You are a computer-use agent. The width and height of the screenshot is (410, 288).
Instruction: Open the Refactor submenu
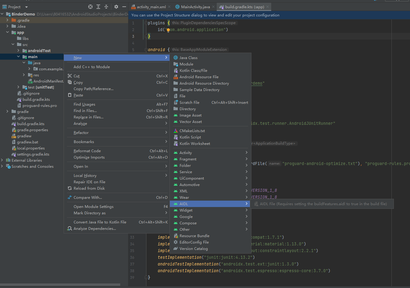(117, 132)
